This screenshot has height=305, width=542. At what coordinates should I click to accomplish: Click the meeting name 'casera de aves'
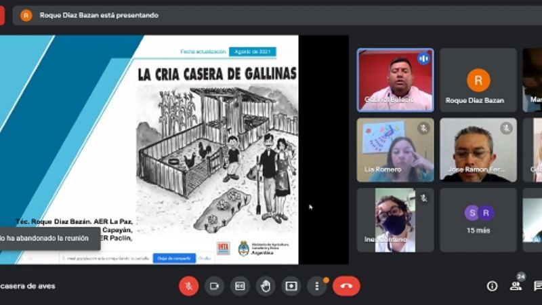point(28,286)
